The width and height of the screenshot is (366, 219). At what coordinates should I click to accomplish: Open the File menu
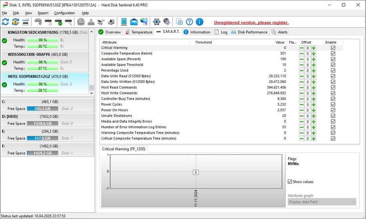click(4, 13)
